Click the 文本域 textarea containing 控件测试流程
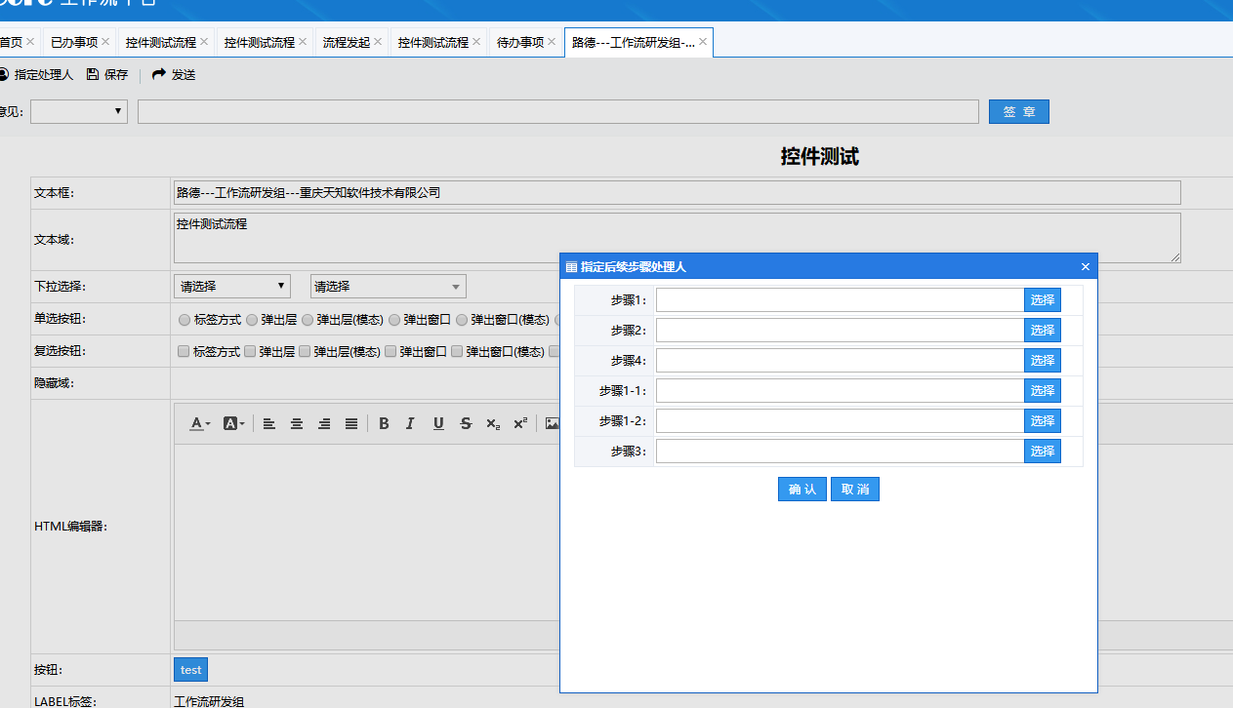Viewport: 1233px width, 708px height. (678, 238)
